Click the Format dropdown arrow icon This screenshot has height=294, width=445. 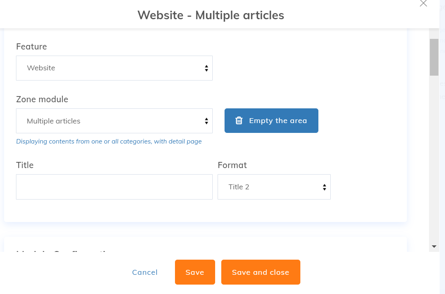click(325, 187)
